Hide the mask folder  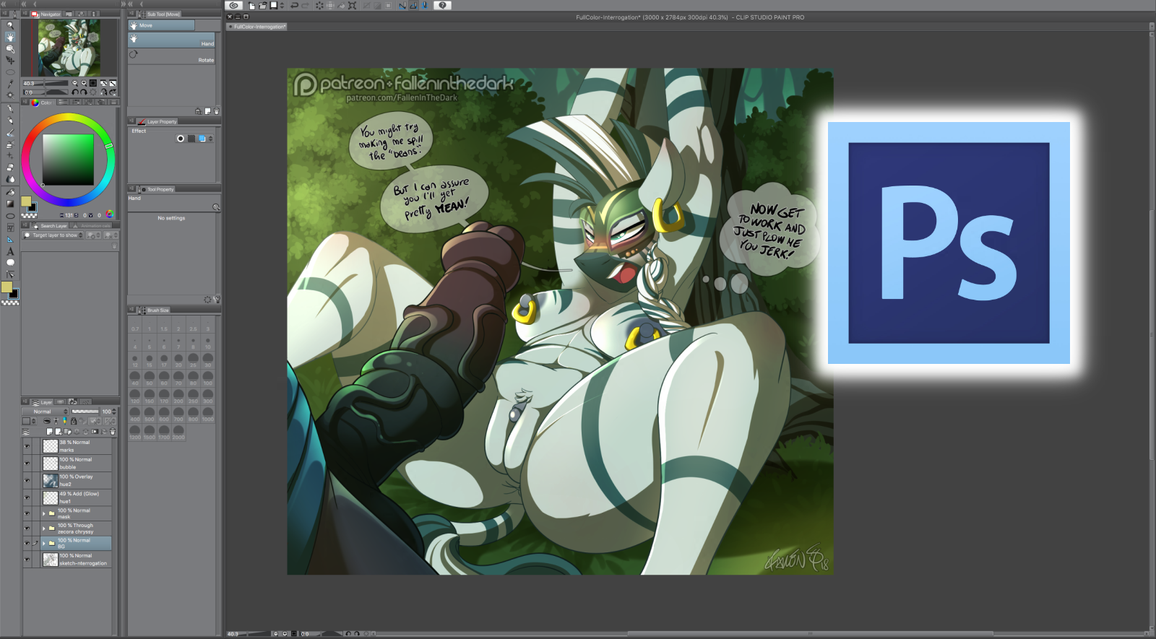[27, 513]
